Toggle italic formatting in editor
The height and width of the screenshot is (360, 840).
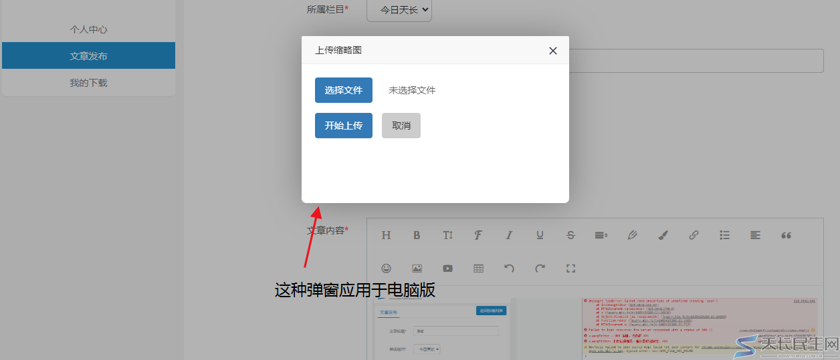pos(509,235)
